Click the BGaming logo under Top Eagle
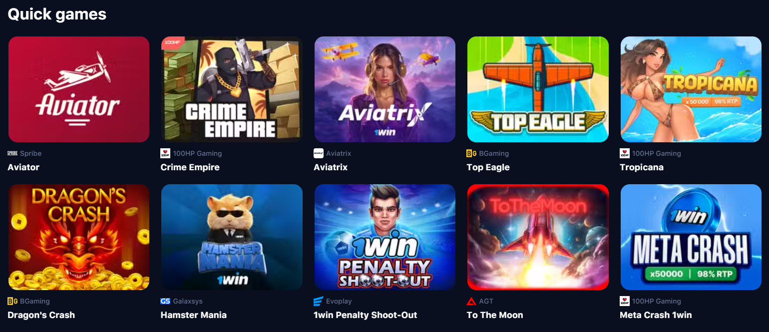 [x=471, y=153]
